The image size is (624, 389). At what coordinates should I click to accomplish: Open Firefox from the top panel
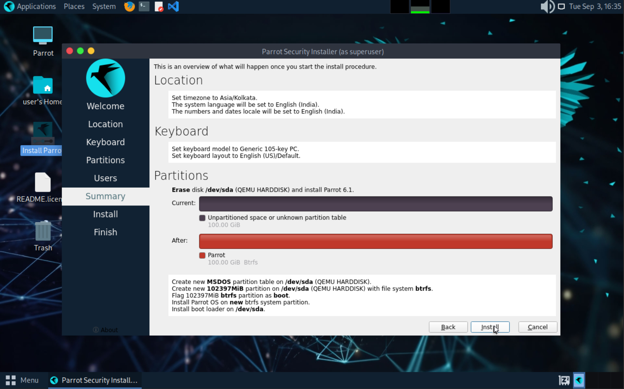(129, 6)
